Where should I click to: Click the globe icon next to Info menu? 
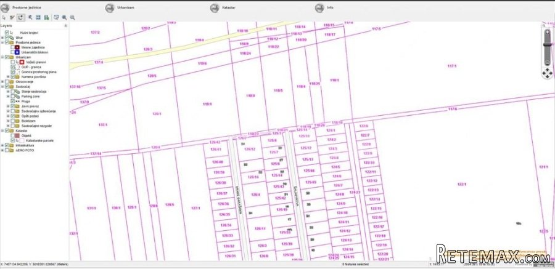(x=319, y=8)
